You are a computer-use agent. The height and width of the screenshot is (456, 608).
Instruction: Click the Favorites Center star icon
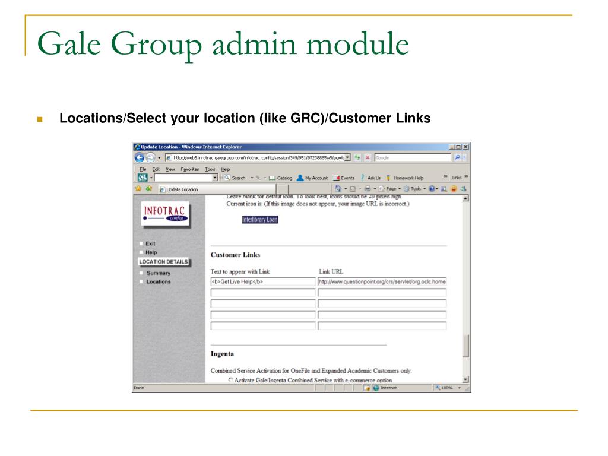tap(138, 189)
